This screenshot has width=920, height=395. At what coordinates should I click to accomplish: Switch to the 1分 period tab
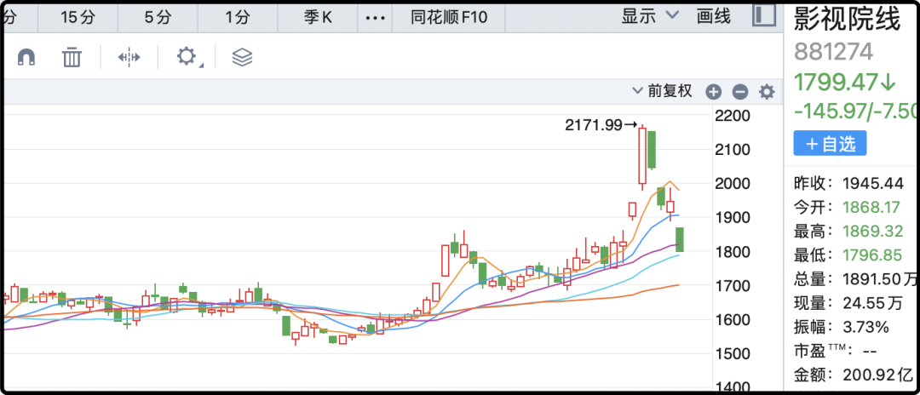point(238,18)
